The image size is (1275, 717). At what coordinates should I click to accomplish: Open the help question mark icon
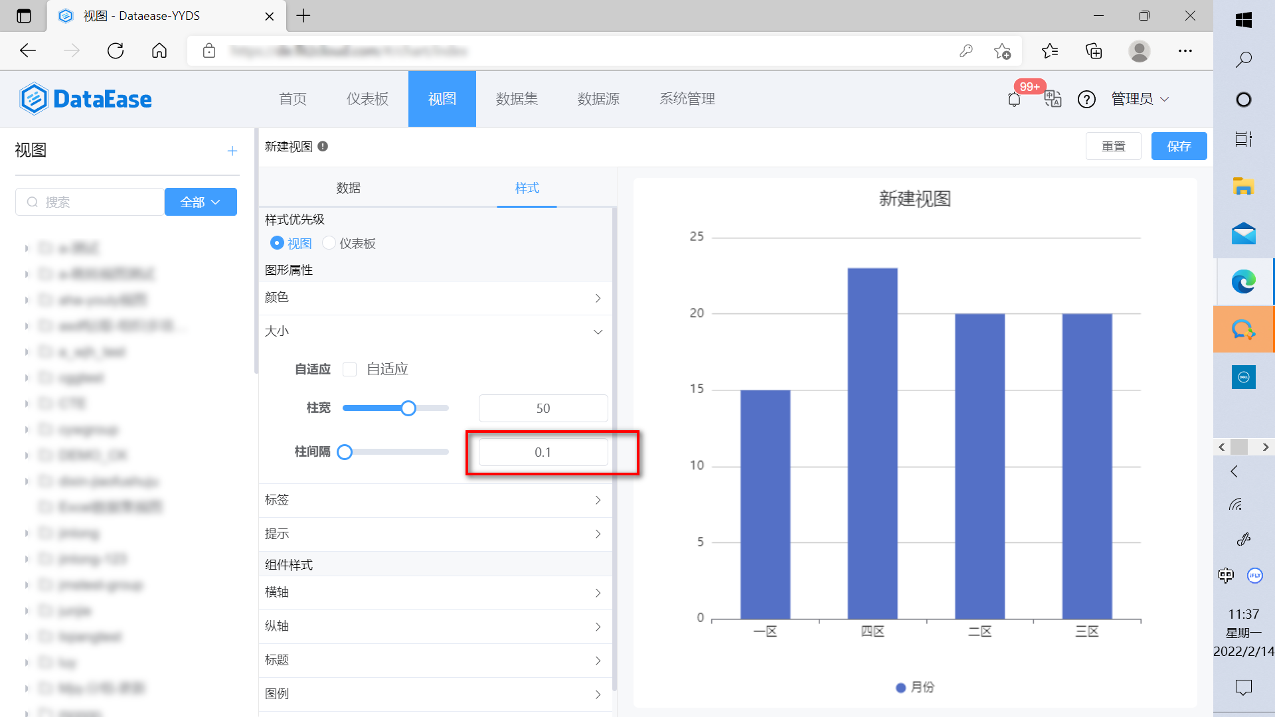[1086, 100]
